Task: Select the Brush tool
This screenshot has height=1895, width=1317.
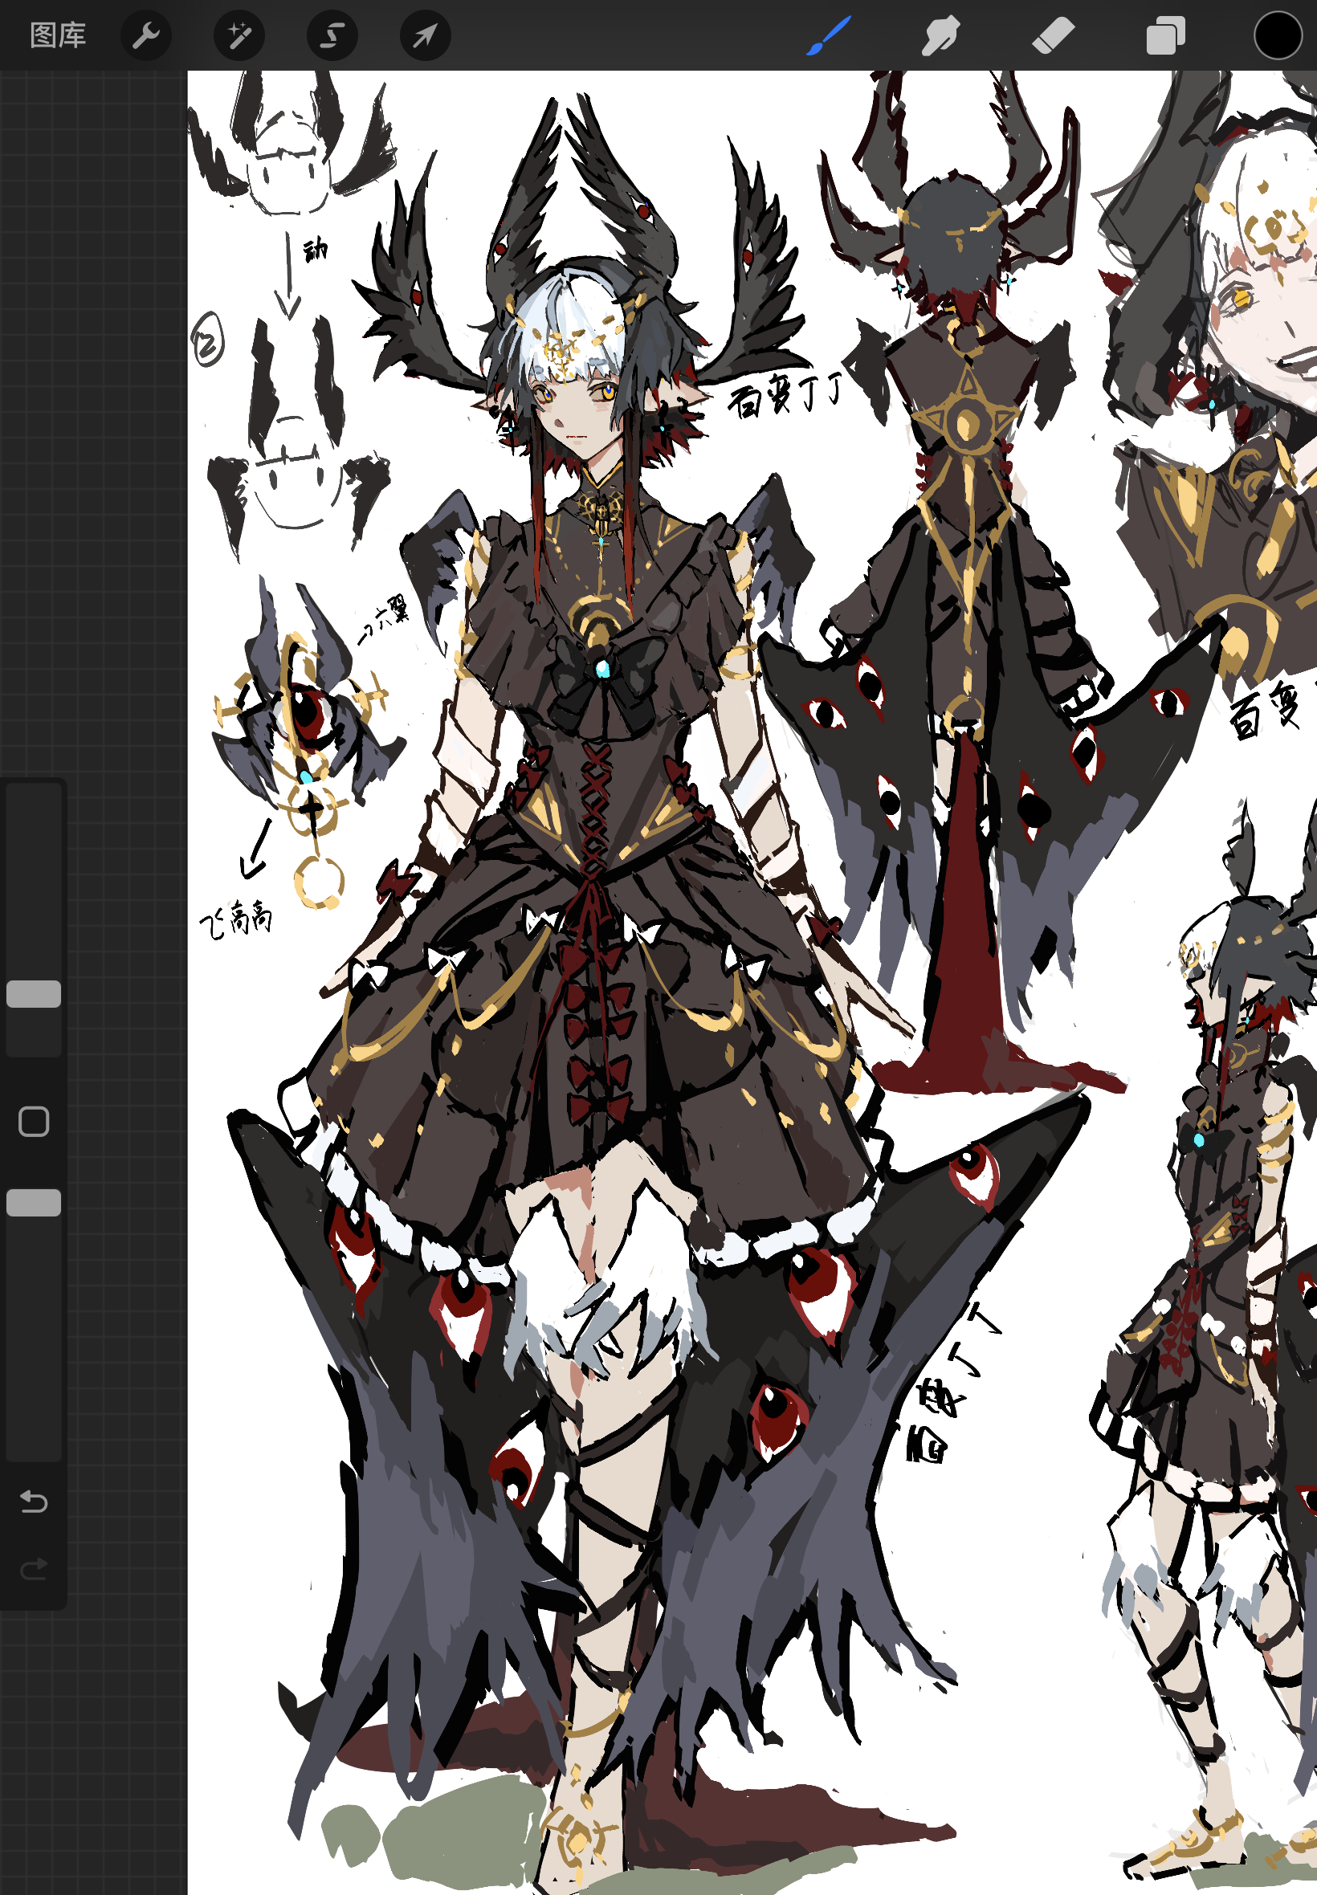Action: coord(828,35)
